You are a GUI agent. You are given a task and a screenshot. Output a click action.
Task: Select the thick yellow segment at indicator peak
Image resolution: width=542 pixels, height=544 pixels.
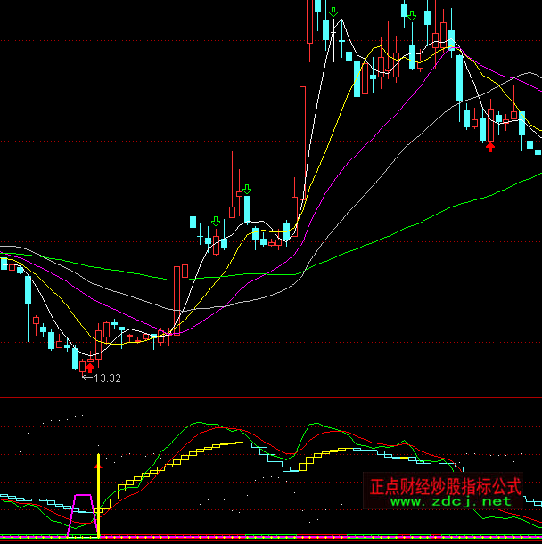point(227,443)
